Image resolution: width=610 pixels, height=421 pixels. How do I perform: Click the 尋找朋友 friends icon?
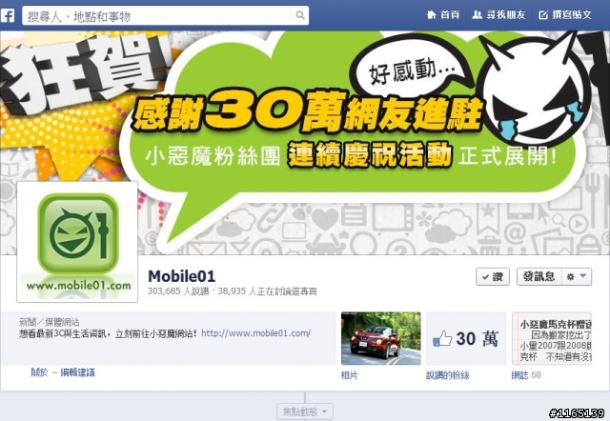point(477,15)
